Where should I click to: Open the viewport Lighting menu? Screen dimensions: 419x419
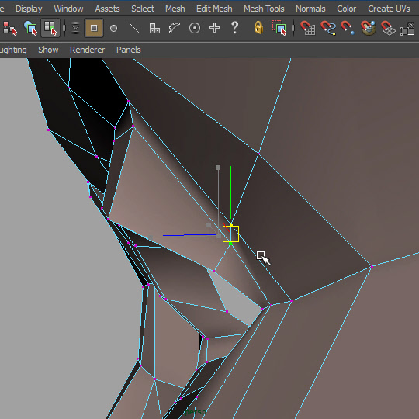point(13,50)
